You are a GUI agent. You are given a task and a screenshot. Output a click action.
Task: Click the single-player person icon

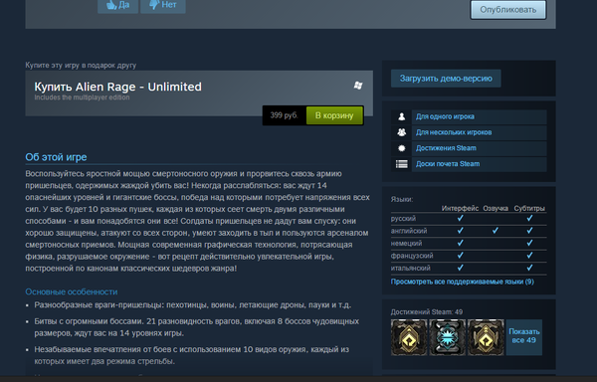click(x=401, y=116)
